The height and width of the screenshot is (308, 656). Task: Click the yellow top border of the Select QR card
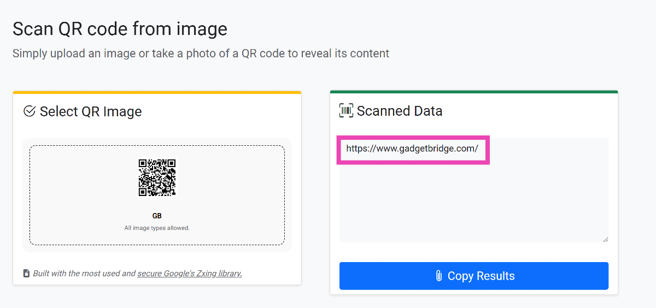click(157, 92)
